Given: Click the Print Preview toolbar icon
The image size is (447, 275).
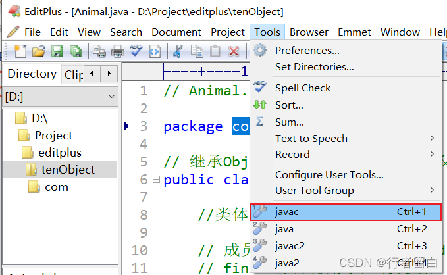Looking at the screenshot, I should click(99, 51).
